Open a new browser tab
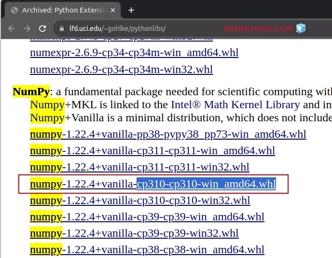332x258 pixels. point(131,10)
